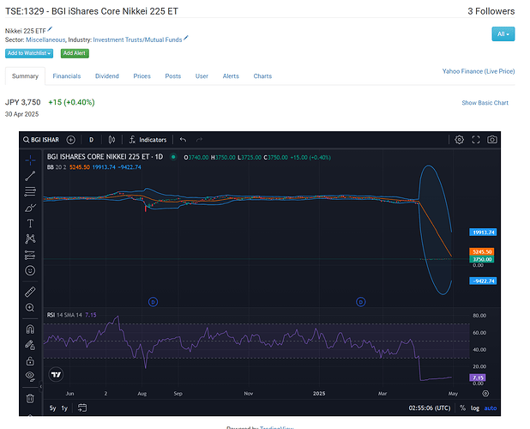This screenshot has width=530, height=429.
Task: Switch to the Financials tab
Action: pos(67,76)
